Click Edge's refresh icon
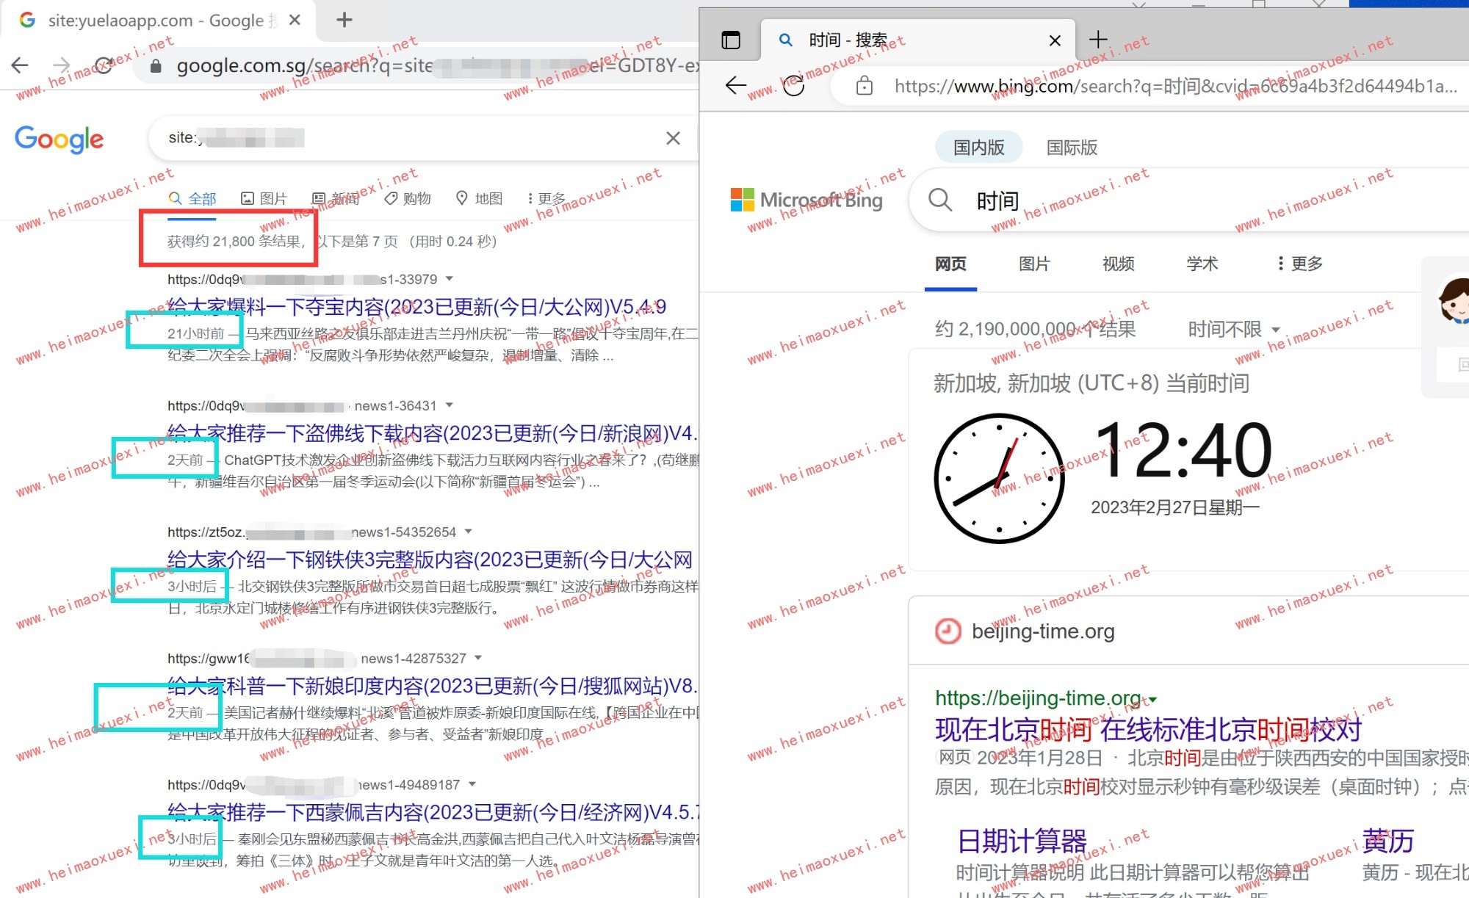The width and height of the screenshot is (1469, 898). [x=793, y=86]
